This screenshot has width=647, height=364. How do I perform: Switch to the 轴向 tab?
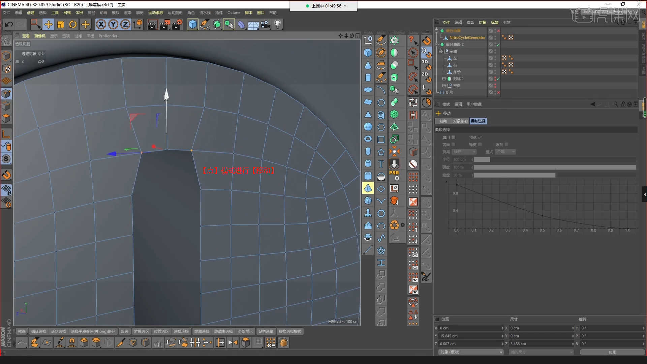tap(443, 121)
